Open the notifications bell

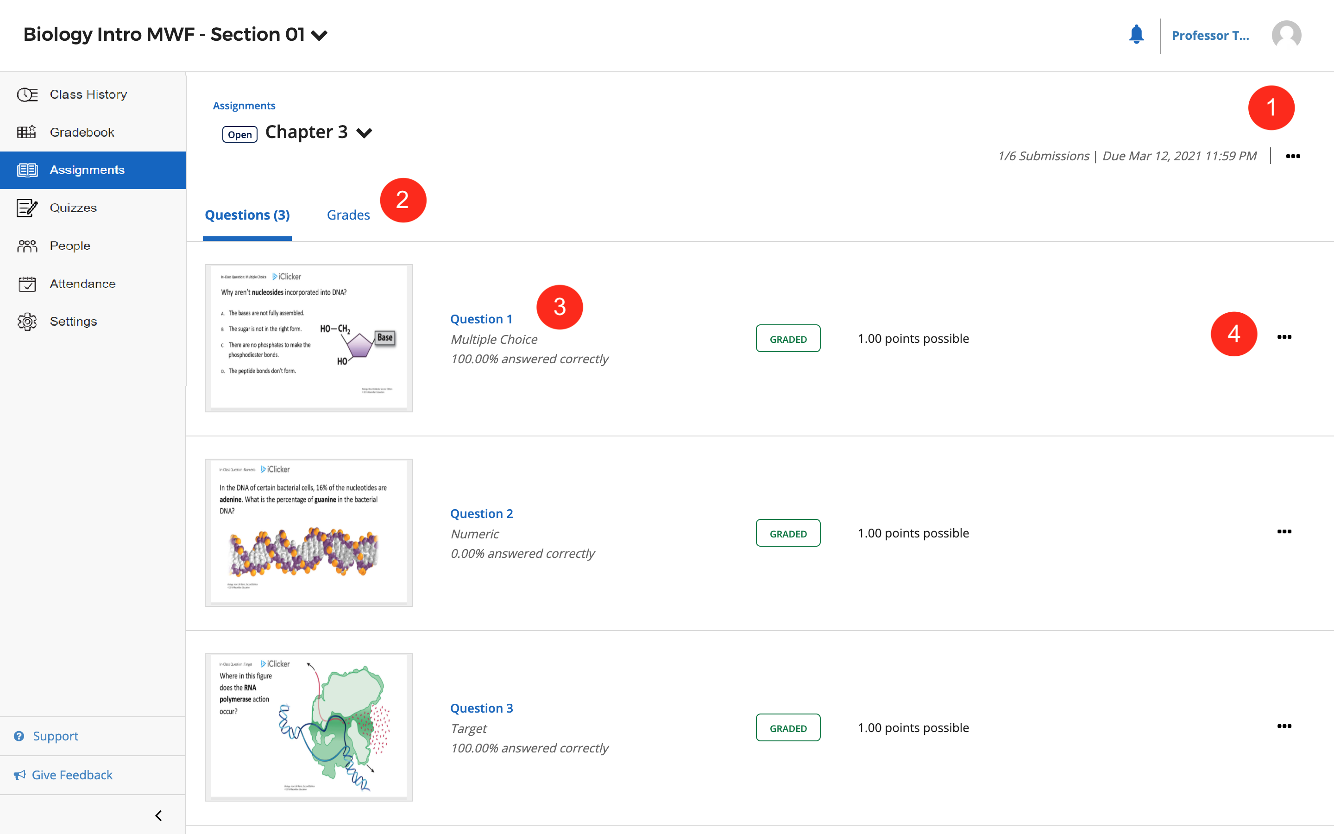[1136, 35]
